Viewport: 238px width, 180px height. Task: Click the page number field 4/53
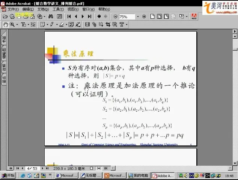pyautogui.click(x=32, y=168)
